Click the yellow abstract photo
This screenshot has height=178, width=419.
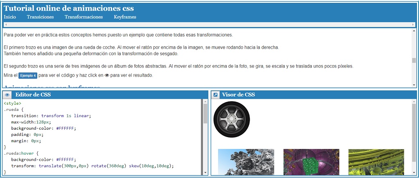point(376,162)
